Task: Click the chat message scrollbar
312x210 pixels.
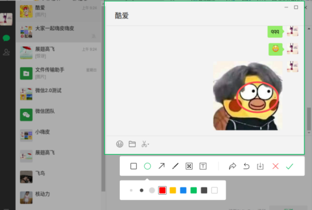Action: pyautogui.click(x=309, y=118)
